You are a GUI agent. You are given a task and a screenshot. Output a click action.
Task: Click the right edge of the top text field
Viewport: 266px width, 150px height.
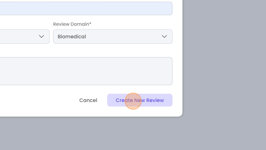coord(170,9)
